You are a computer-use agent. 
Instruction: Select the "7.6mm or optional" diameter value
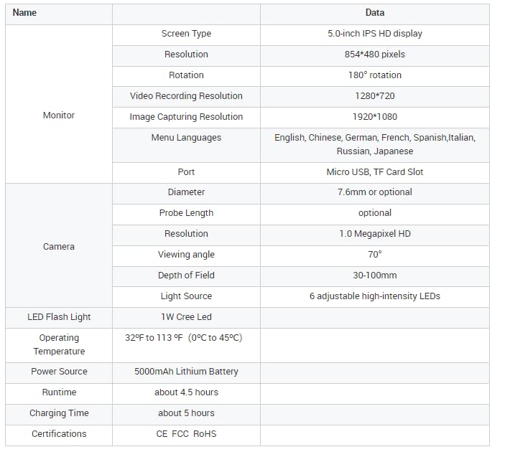click(x=374, y=192)
